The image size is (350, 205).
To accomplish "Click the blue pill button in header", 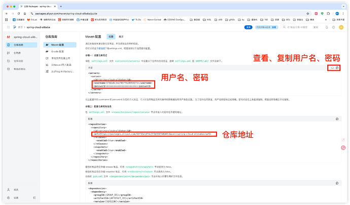I will [248, 27].
